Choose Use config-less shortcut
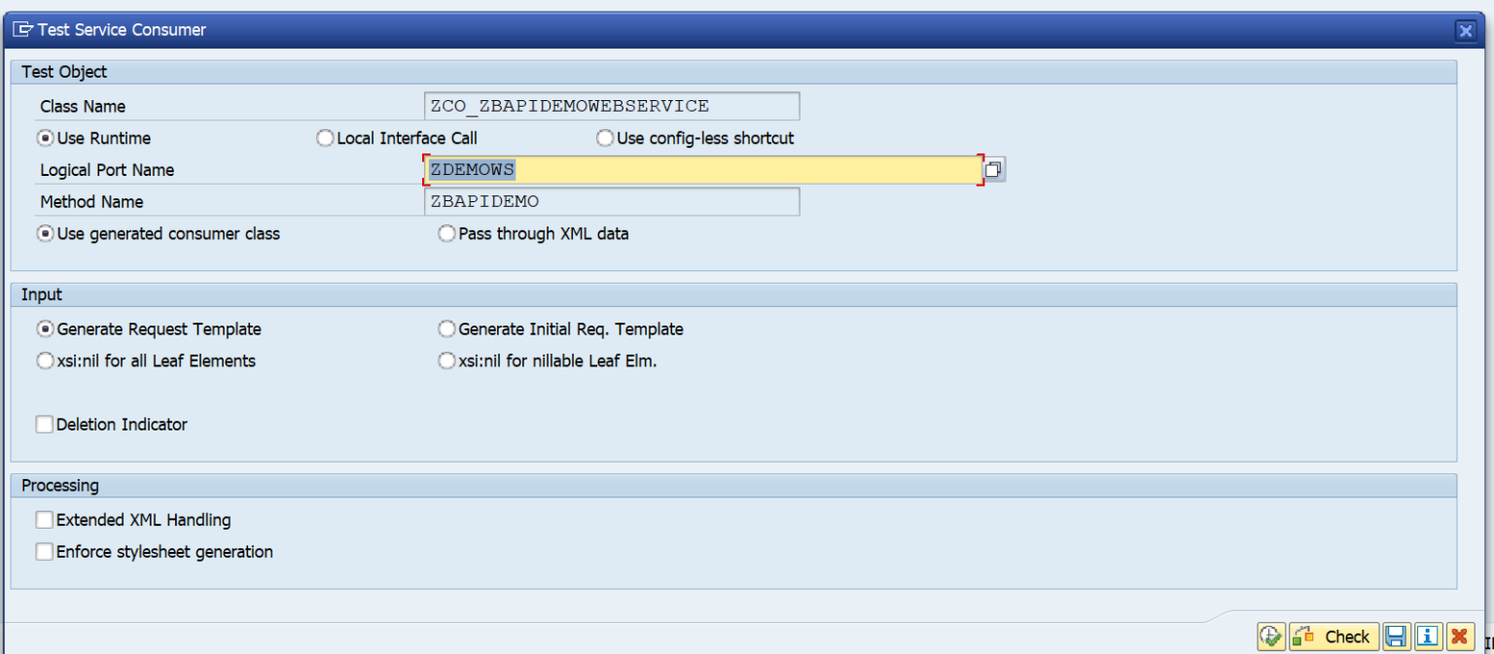Screen dimensions: 1494x654 [x=605, y=138]
